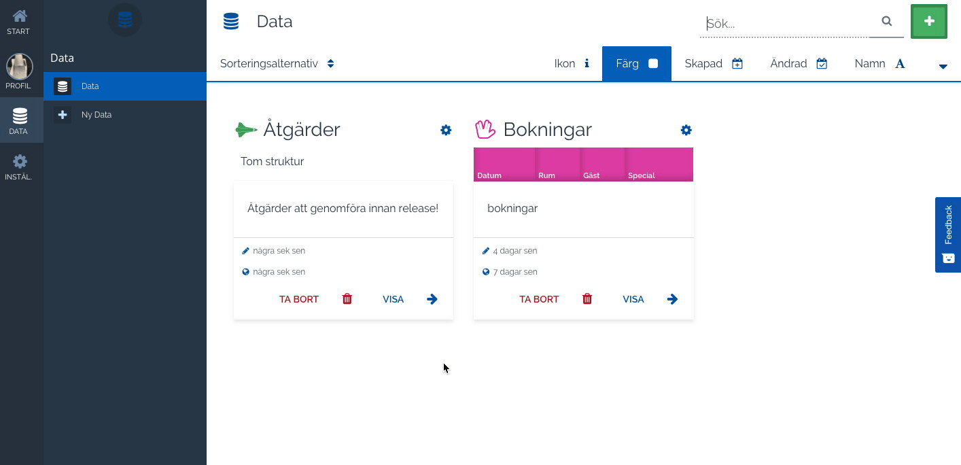Toggle the Ikon sorting option

pyautogui.click(x=572, y=64)
